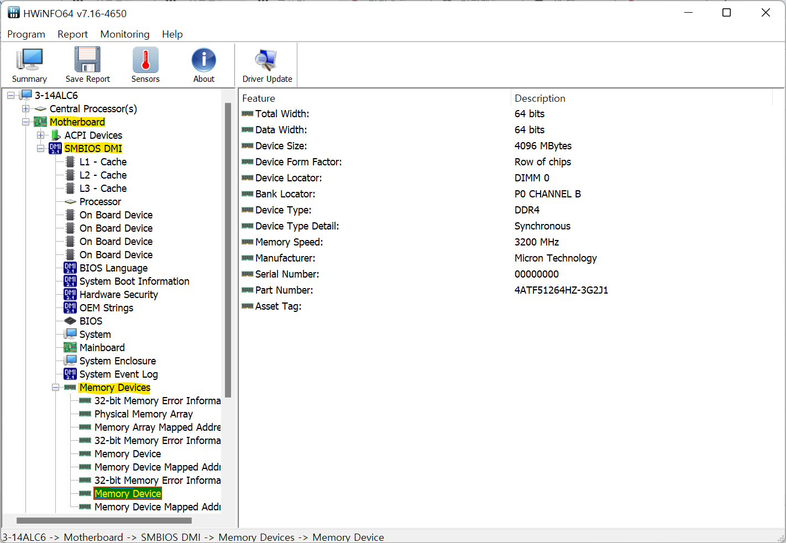The image size is (786, 543).
Task: Click the Data Width row
Action: 506,129
